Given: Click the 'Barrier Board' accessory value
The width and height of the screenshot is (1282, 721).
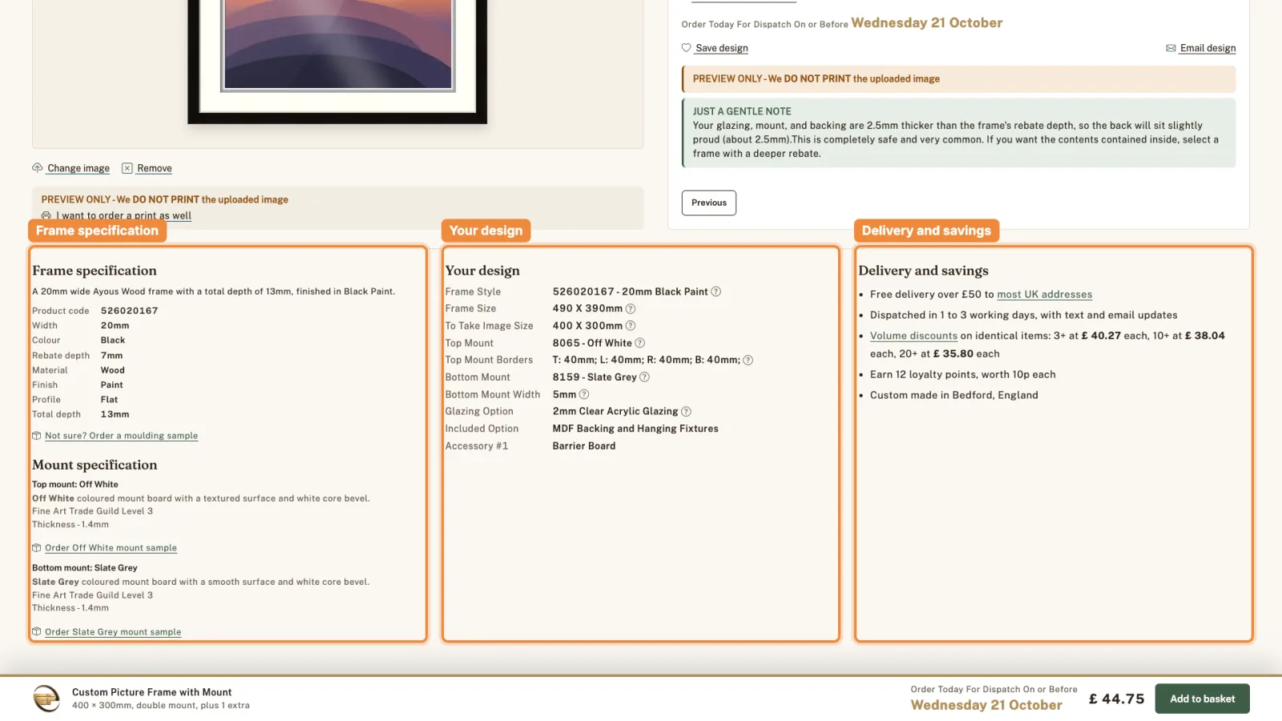Looking at the screenshot, I should pos(584,446).
